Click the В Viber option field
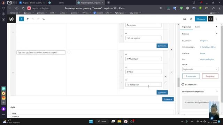 click(143, 72)
